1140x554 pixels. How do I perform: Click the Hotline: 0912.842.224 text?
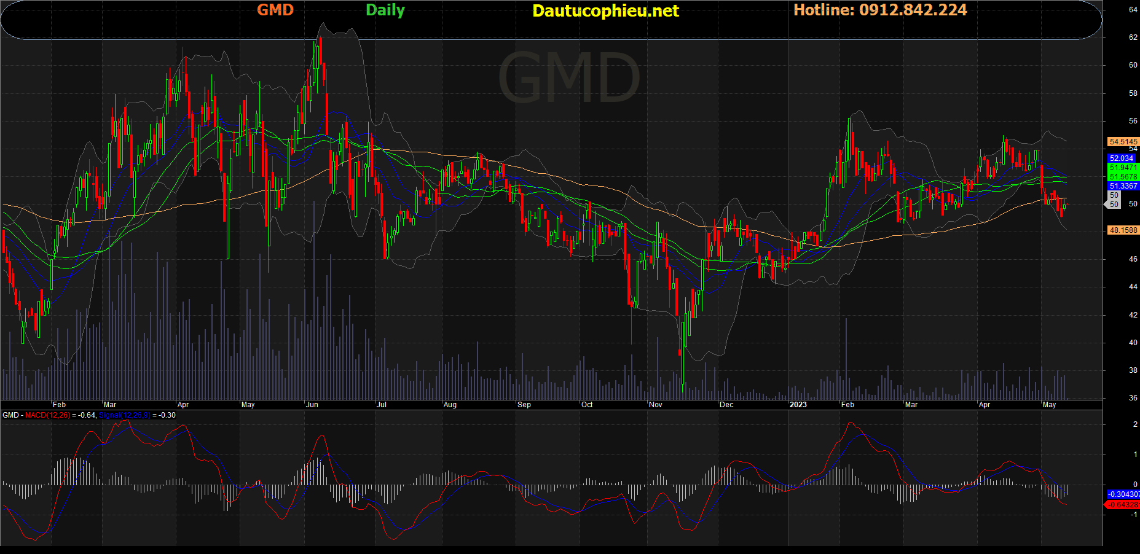pyautogui.click(x=880, y=10)
